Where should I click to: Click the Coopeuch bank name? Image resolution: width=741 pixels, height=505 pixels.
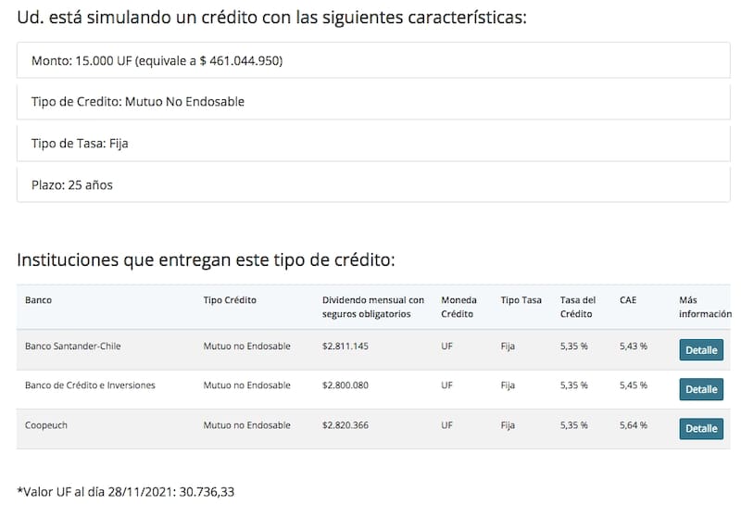[x=46, y=425]
